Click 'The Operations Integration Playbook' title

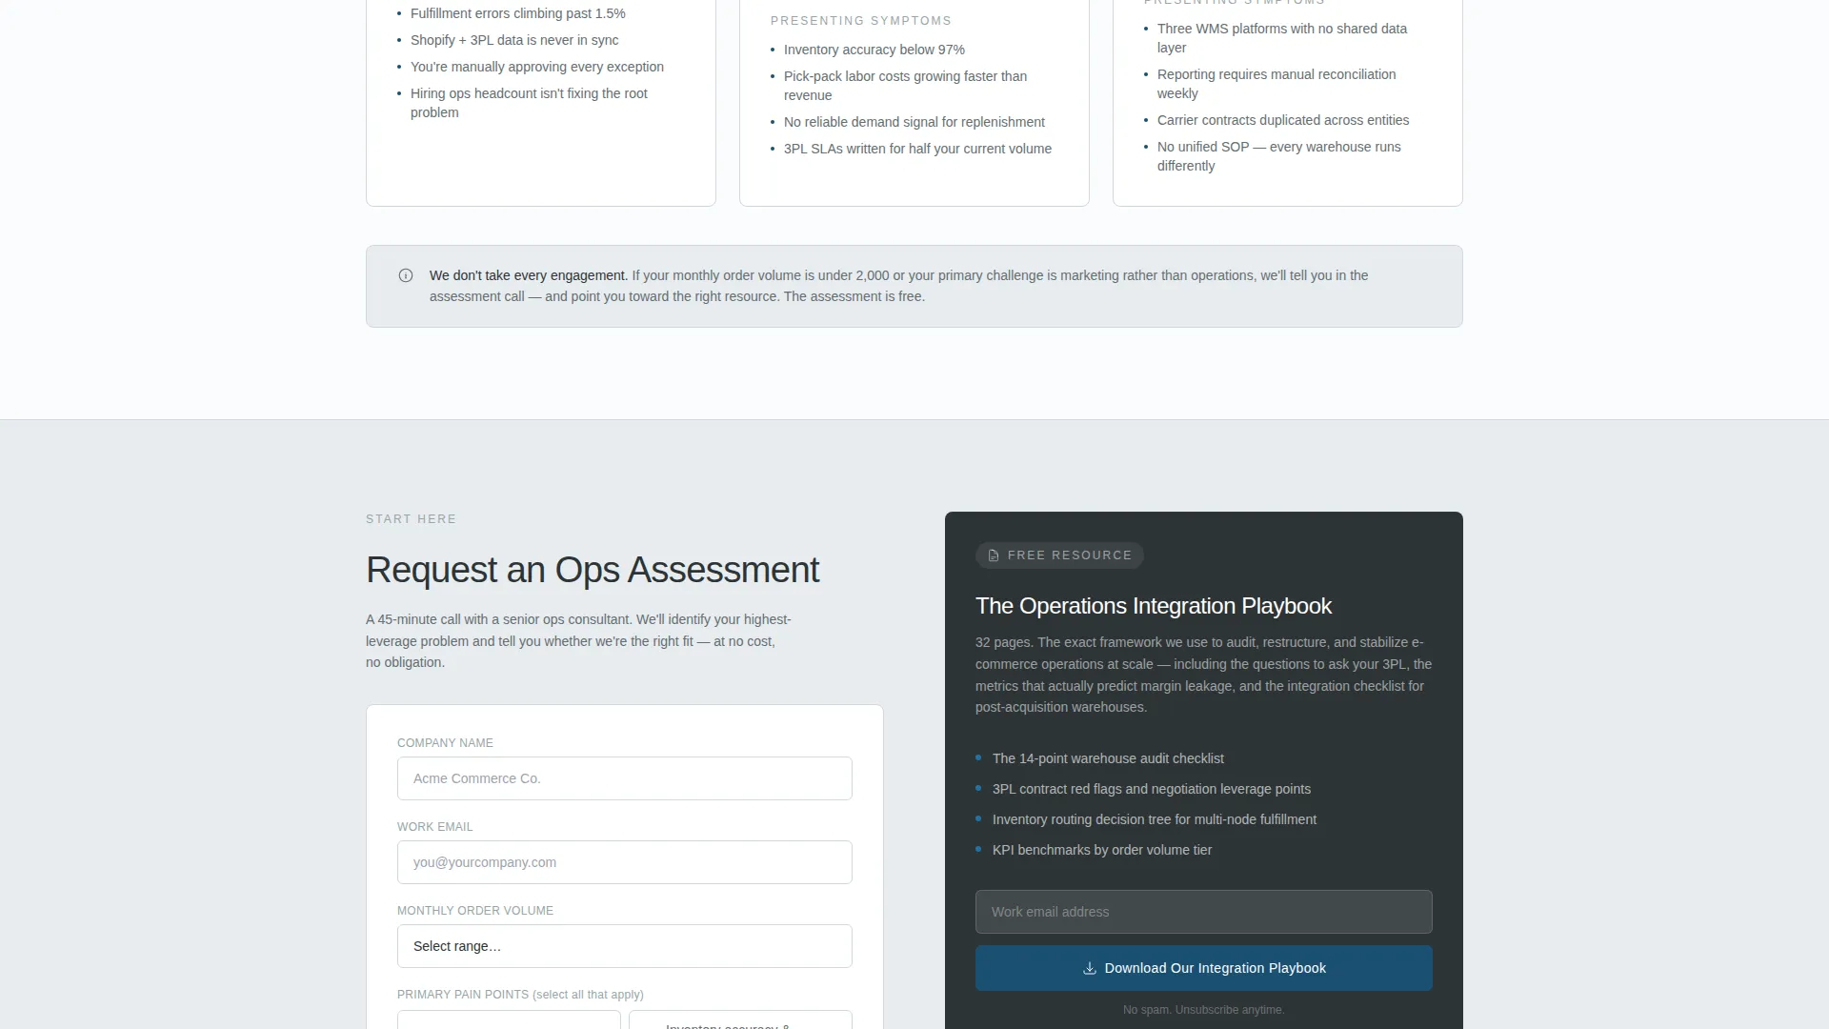coord(1154,606)
